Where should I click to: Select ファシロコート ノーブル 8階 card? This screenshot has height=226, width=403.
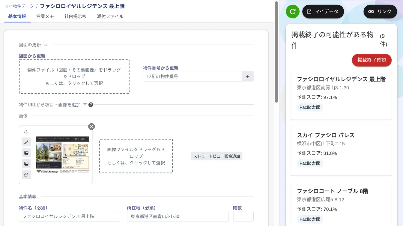pos(341,204)
